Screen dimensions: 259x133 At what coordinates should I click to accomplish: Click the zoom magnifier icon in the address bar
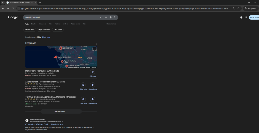234,8
